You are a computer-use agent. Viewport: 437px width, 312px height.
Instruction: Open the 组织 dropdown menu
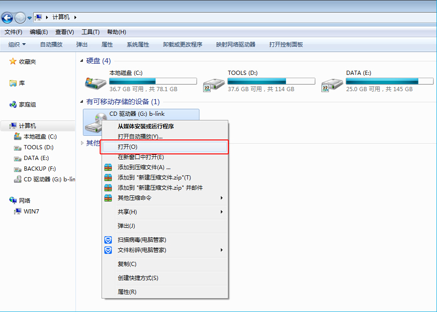pyautogui.click(x=17, y=45)
